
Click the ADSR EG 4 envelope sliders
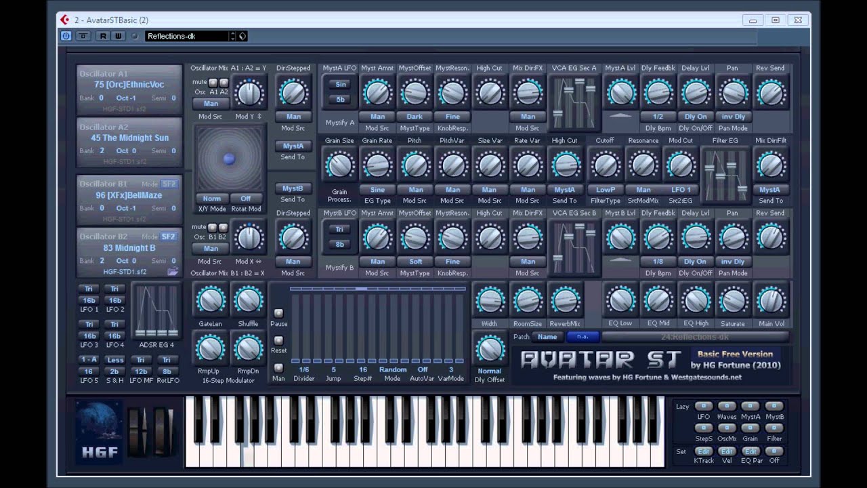156,311
